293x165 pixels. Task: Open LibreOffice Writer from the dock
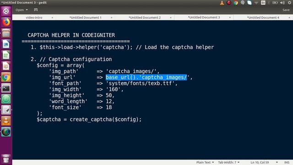pos(6,44)
